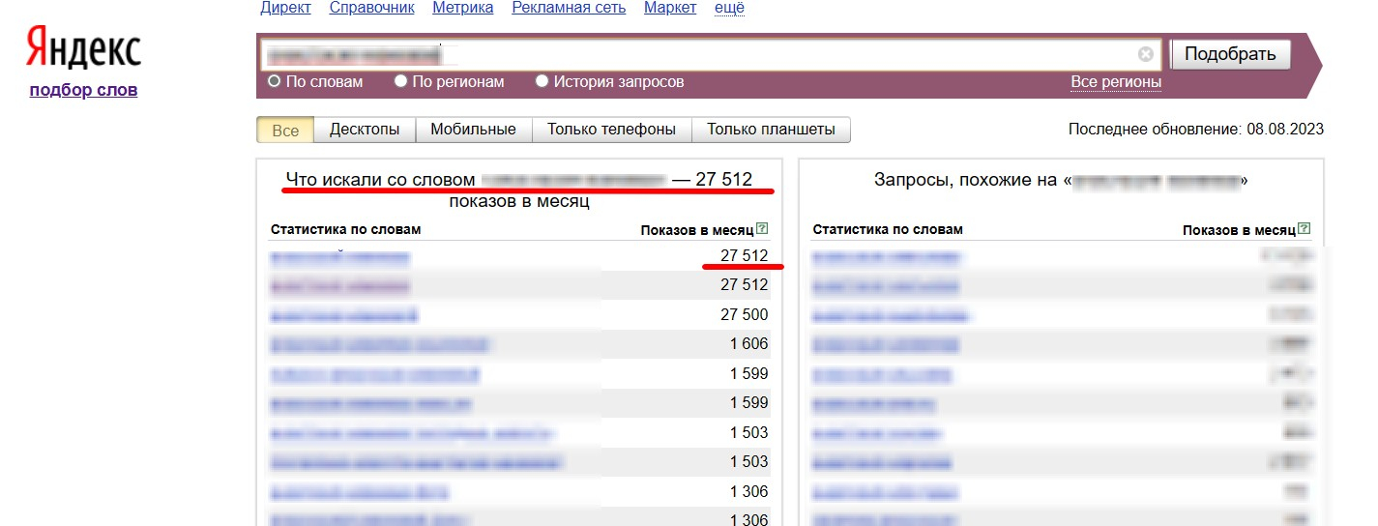Image resolution: width=1378 pixels, height=526 pixels.
Task: Open the keyword link in the 1 606 row
Action: tap(380, 344)
